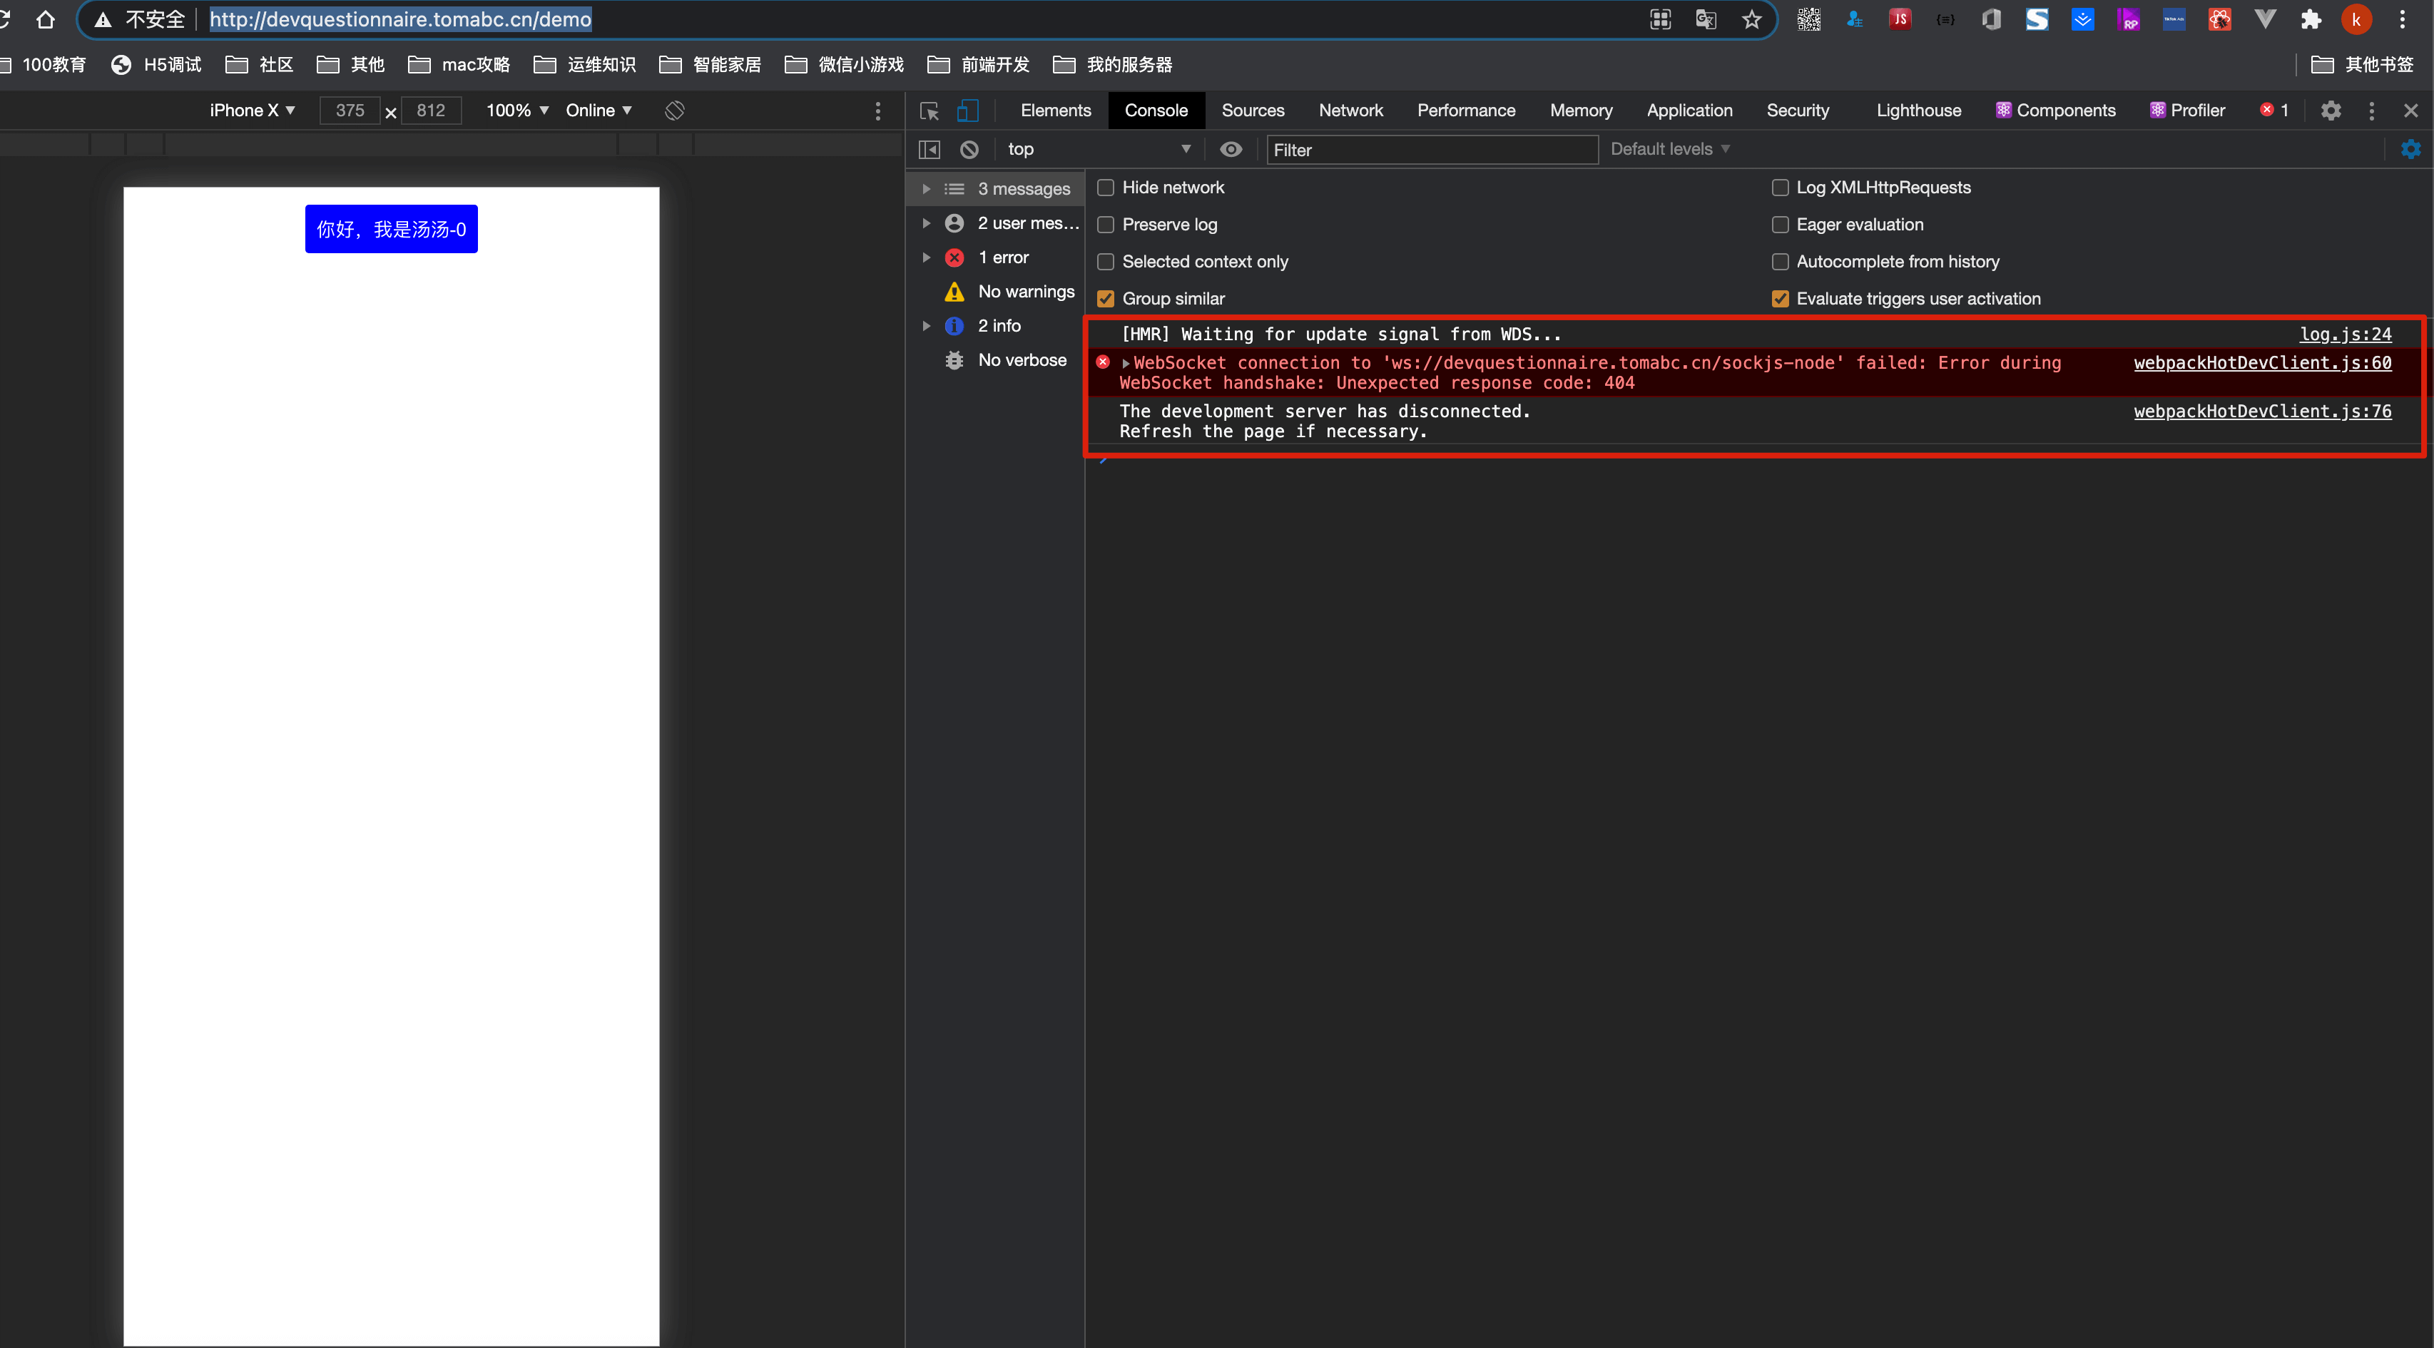The height and width of the screenshot is (1348, 2434).
Task: Click the inspect element picker icon
Action: coord(929,111)
